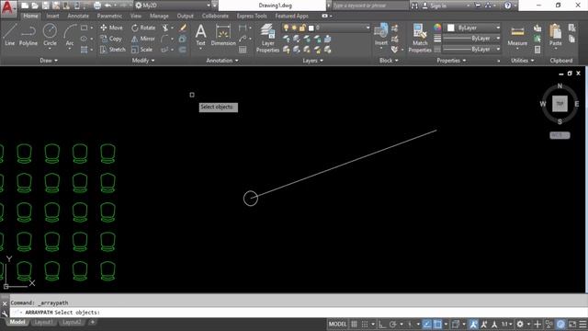The width and height of the screenshot is (588, 331).
Task: Add a new layout tab with plus
Action: coord(92,323)
